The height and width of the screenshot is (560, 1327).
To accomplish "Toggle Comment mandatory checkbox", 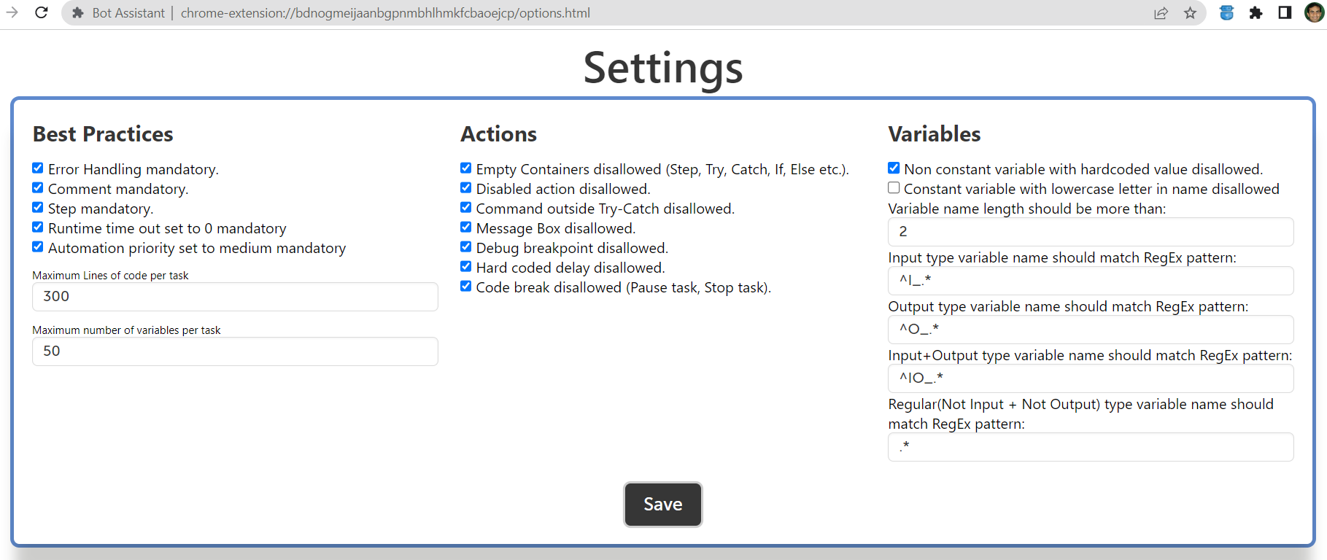I will 38,187.
